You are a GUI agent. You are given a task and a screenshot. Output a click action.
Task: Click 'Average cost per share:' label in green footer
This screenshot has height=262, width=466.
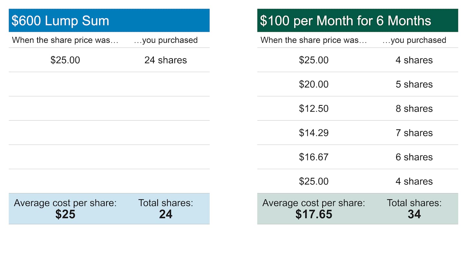314,203
